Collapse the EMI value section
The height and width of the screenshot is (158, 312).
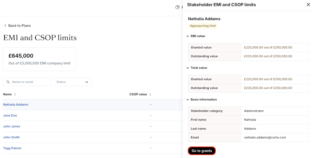click(188, 36)
